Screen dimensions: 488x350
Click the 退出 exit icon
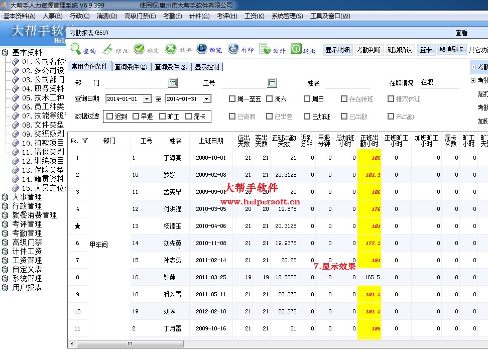pos(296,49)
